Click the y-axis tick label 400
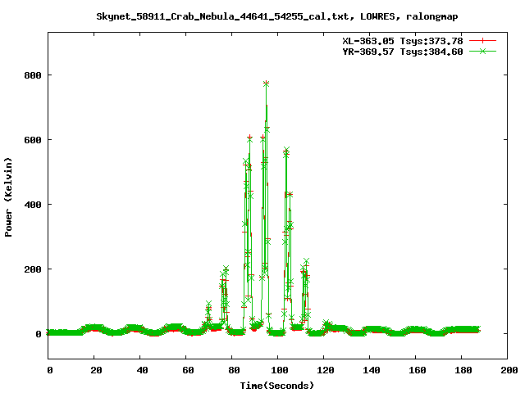 33,205
